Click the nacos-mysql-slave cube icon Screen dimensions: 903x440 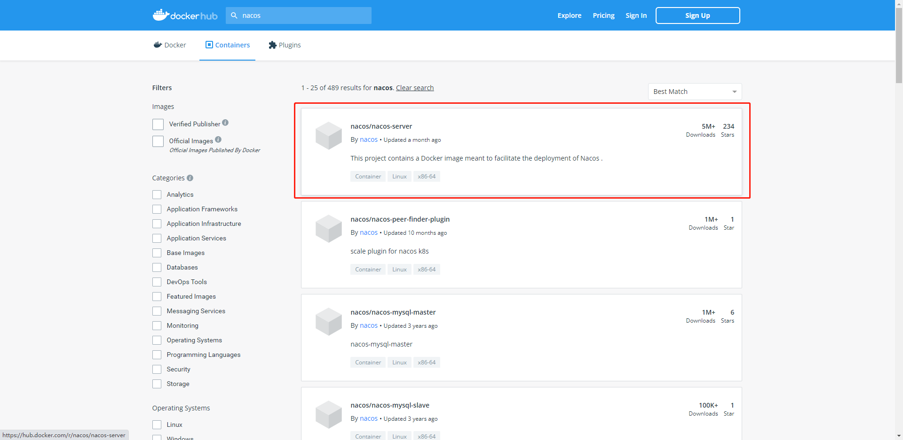(329, 415)
